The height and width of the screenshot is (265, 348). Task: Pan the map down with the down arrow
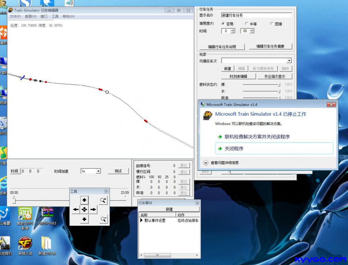click(x=85, y=219)
